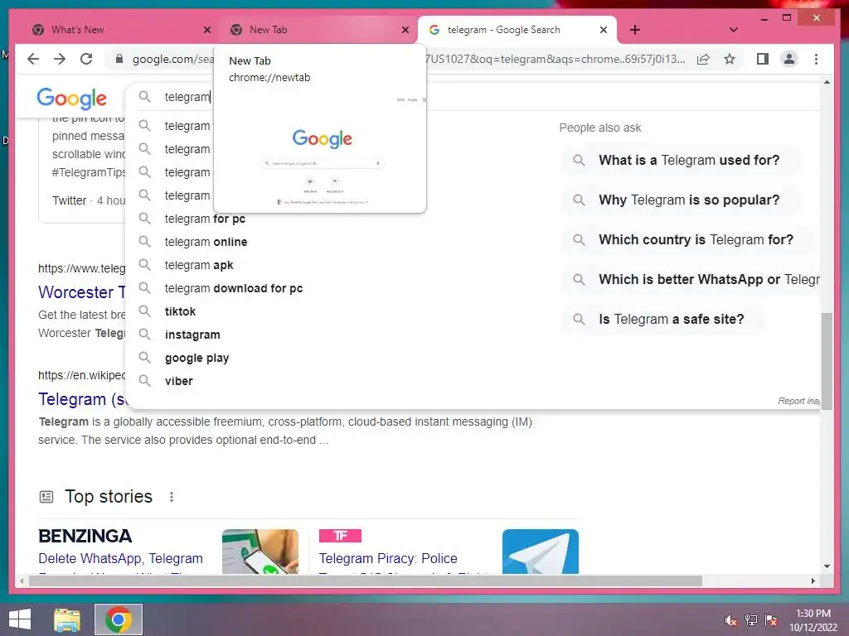
Task: Open the Telegram paper plane thumbnail
Action: 541,551
